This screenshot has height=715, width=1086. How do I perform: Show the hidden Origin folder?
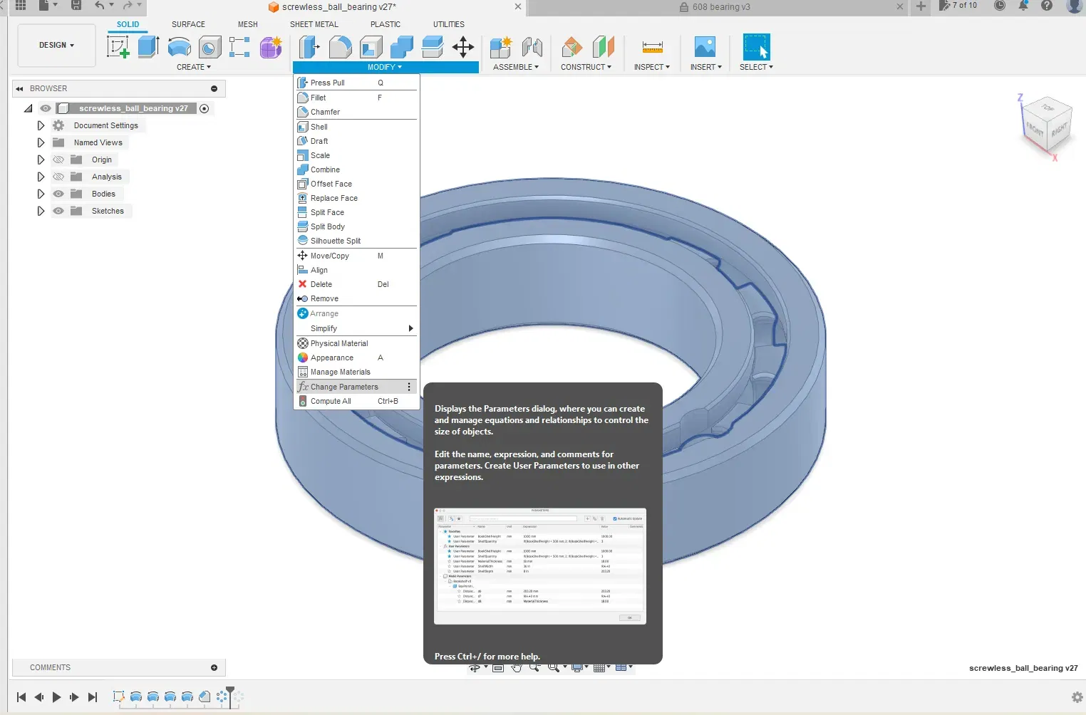click(58, 160)
